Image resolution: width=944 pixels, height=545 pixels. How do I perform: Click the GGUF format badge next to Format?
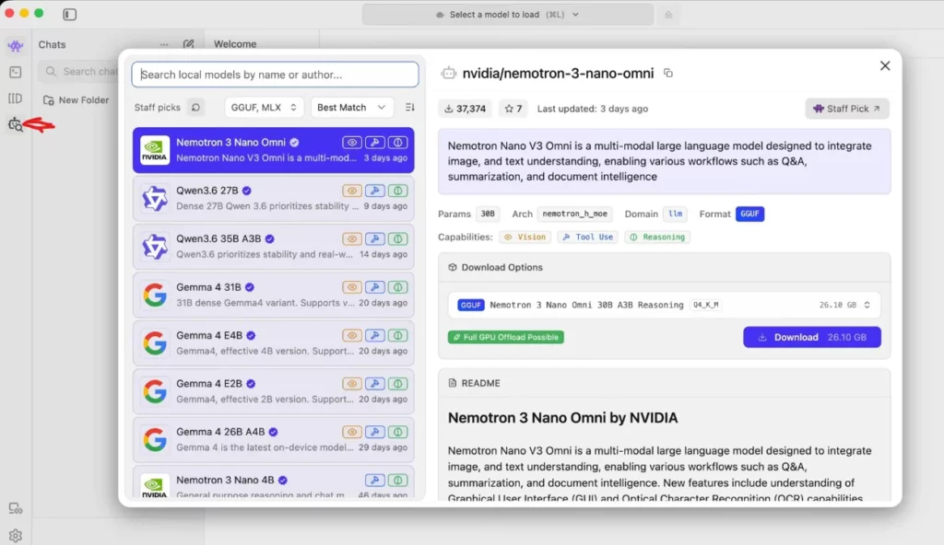[749, 215]
